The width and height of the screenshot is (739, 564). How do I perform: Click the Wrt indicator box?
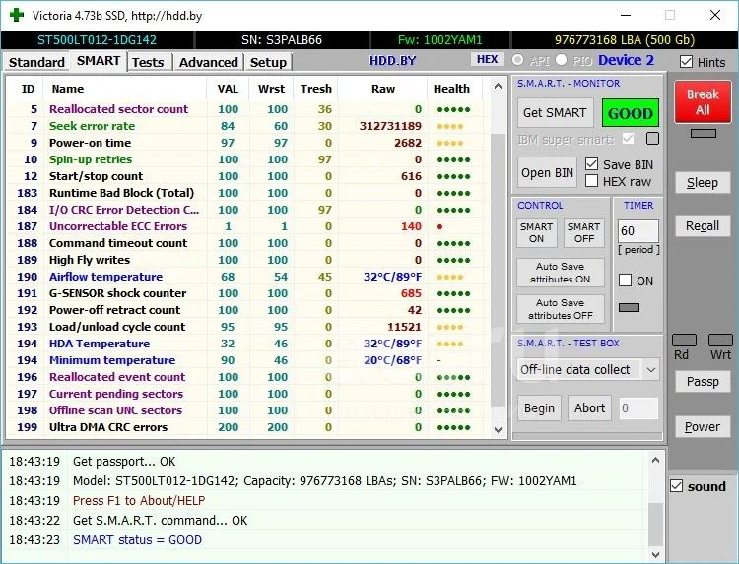[720, 341]
